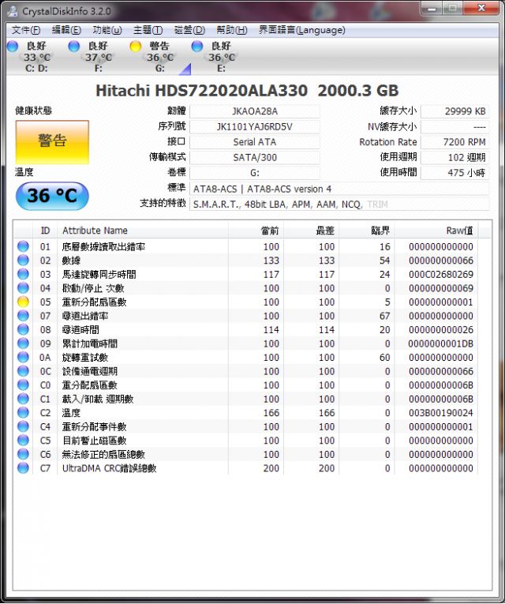Click raw value 000C02680269
The width and height of the screenshot is (505, 604).
tap(441, 274)
